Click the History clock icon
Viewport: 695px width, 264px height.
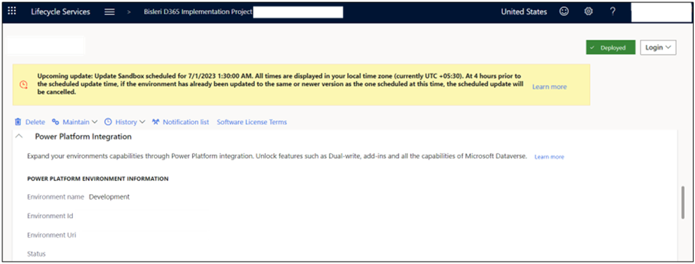click(108, 122)
